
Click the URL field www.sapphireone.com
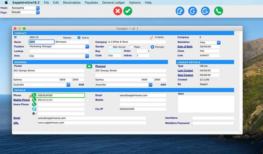92,123
